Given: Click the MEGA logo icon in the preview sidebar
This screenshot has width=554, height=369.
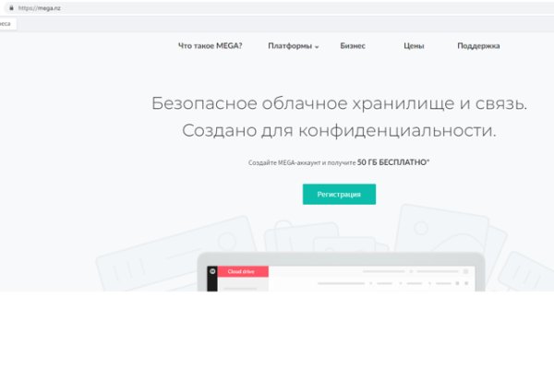Looking at the screenshot, I should (211, 271).
